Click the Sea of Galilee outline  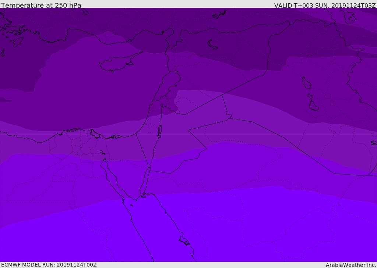click(162, 106)
